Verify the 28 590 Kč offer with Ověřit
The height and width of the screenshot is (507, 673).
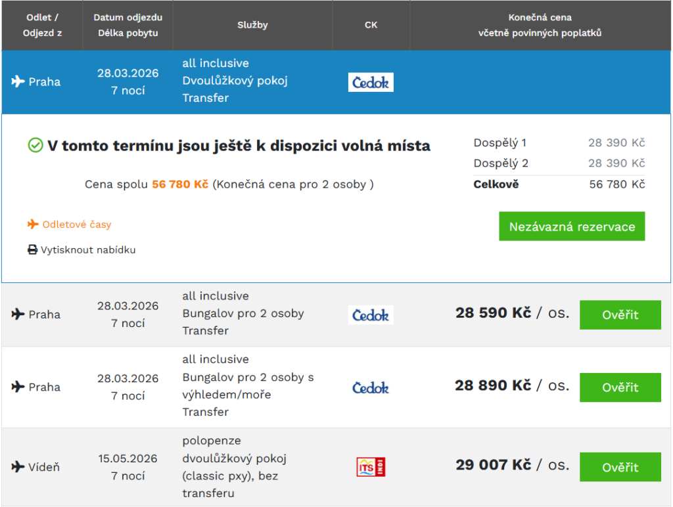click(620, 315)
